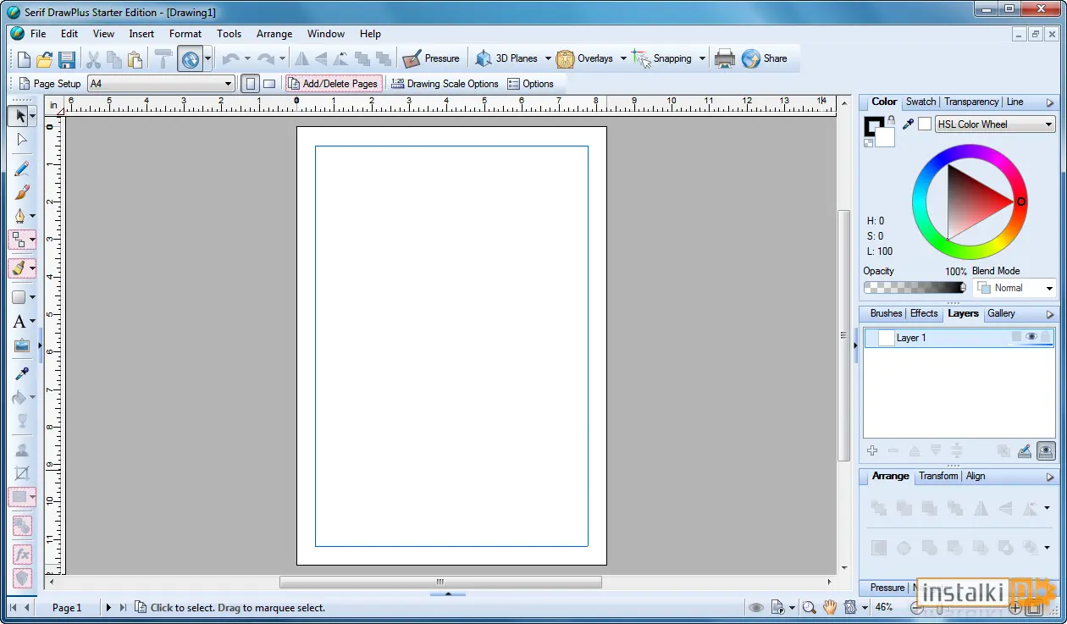Click the no-color white checkbox in Color panel
This screenshot has height=624, width=1067.
[x=925, y=124]
